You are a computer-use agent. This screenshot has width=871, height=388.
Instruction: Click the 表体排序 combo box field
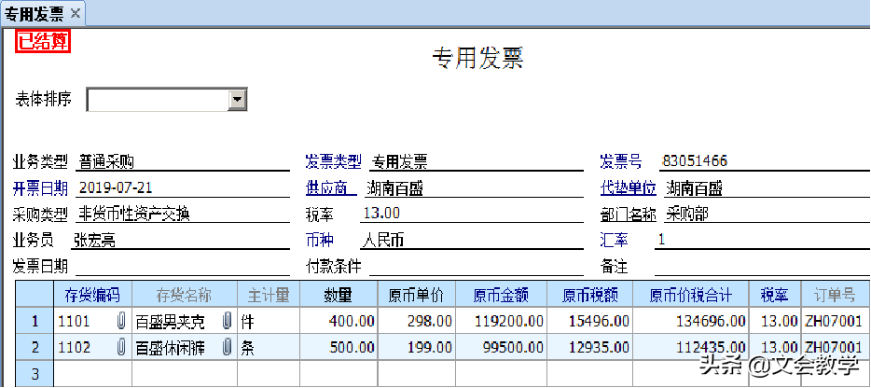[x=167, y=100]
